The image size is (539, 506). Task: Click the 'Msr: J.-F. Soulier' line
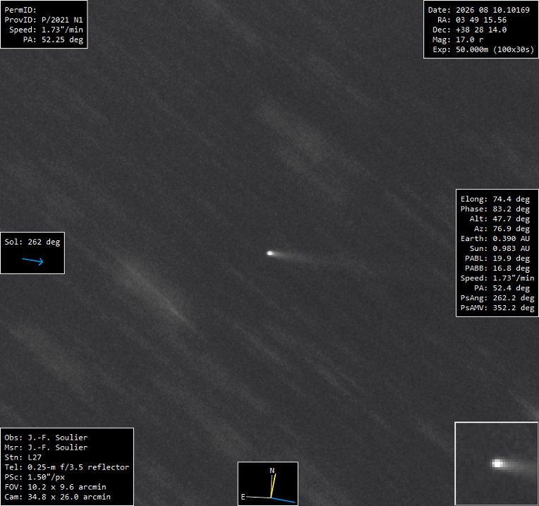pos(46,448)
